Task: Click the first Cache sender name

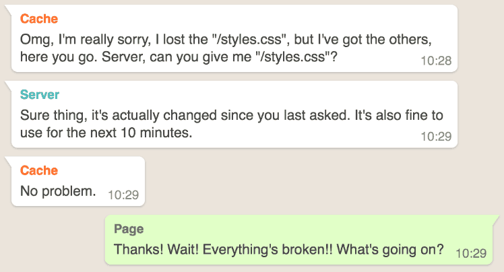Action: click(x=39, y=19)
